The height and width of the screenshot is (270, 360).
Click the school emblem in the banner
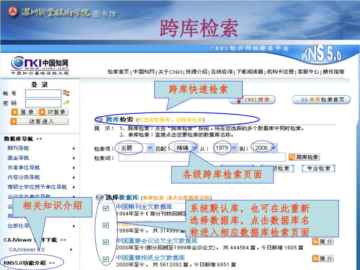tap(13, 12)
